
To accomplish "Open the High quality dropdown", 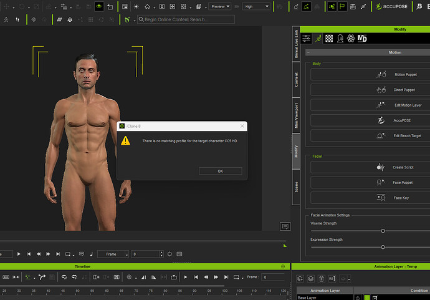I will (257, 6).
